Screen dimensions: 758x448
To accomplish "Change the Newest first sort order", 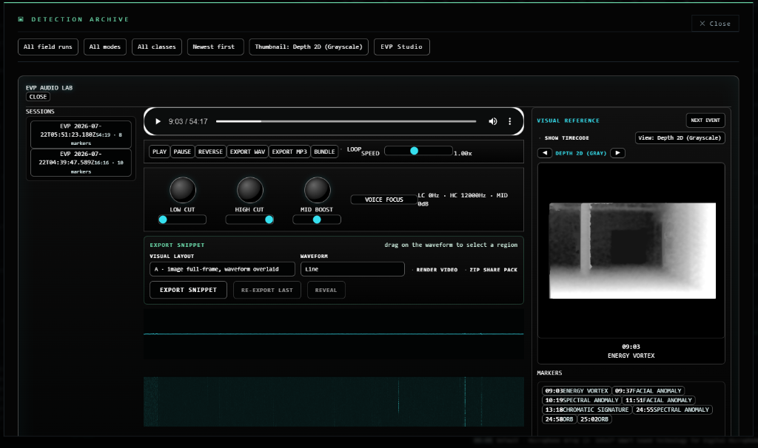I will pos(215,47).
